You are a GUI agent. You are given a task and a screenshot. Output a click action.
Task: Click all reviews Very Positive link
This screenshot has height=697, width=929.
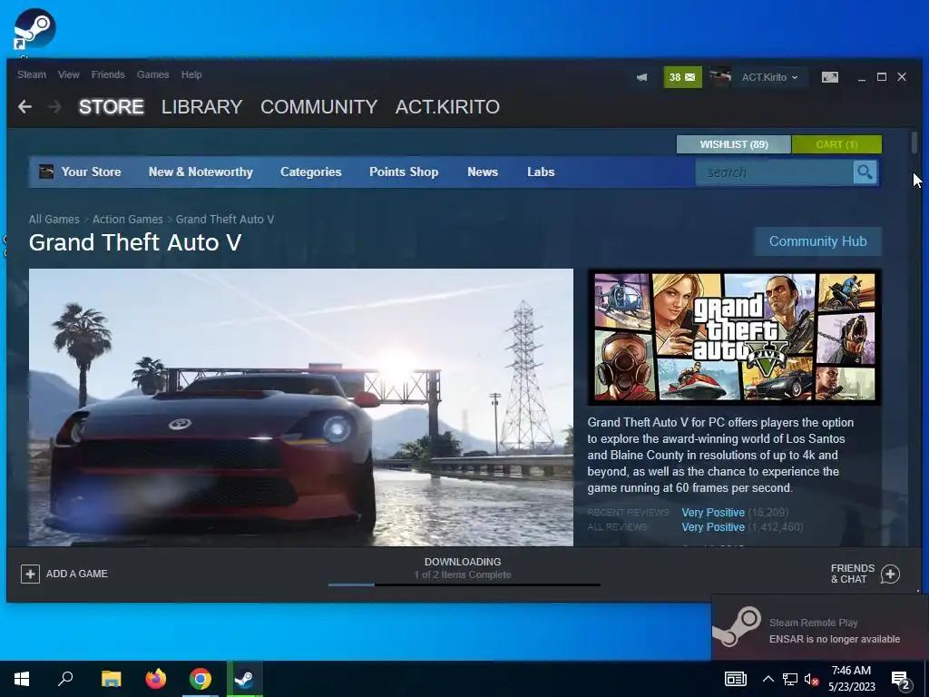[x=713, y=527]
